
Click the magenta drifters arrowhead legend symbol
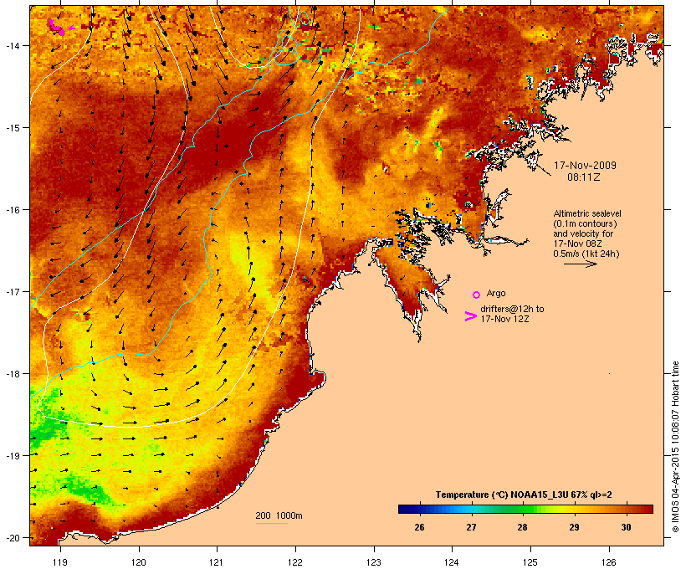[x=470, y=316]
